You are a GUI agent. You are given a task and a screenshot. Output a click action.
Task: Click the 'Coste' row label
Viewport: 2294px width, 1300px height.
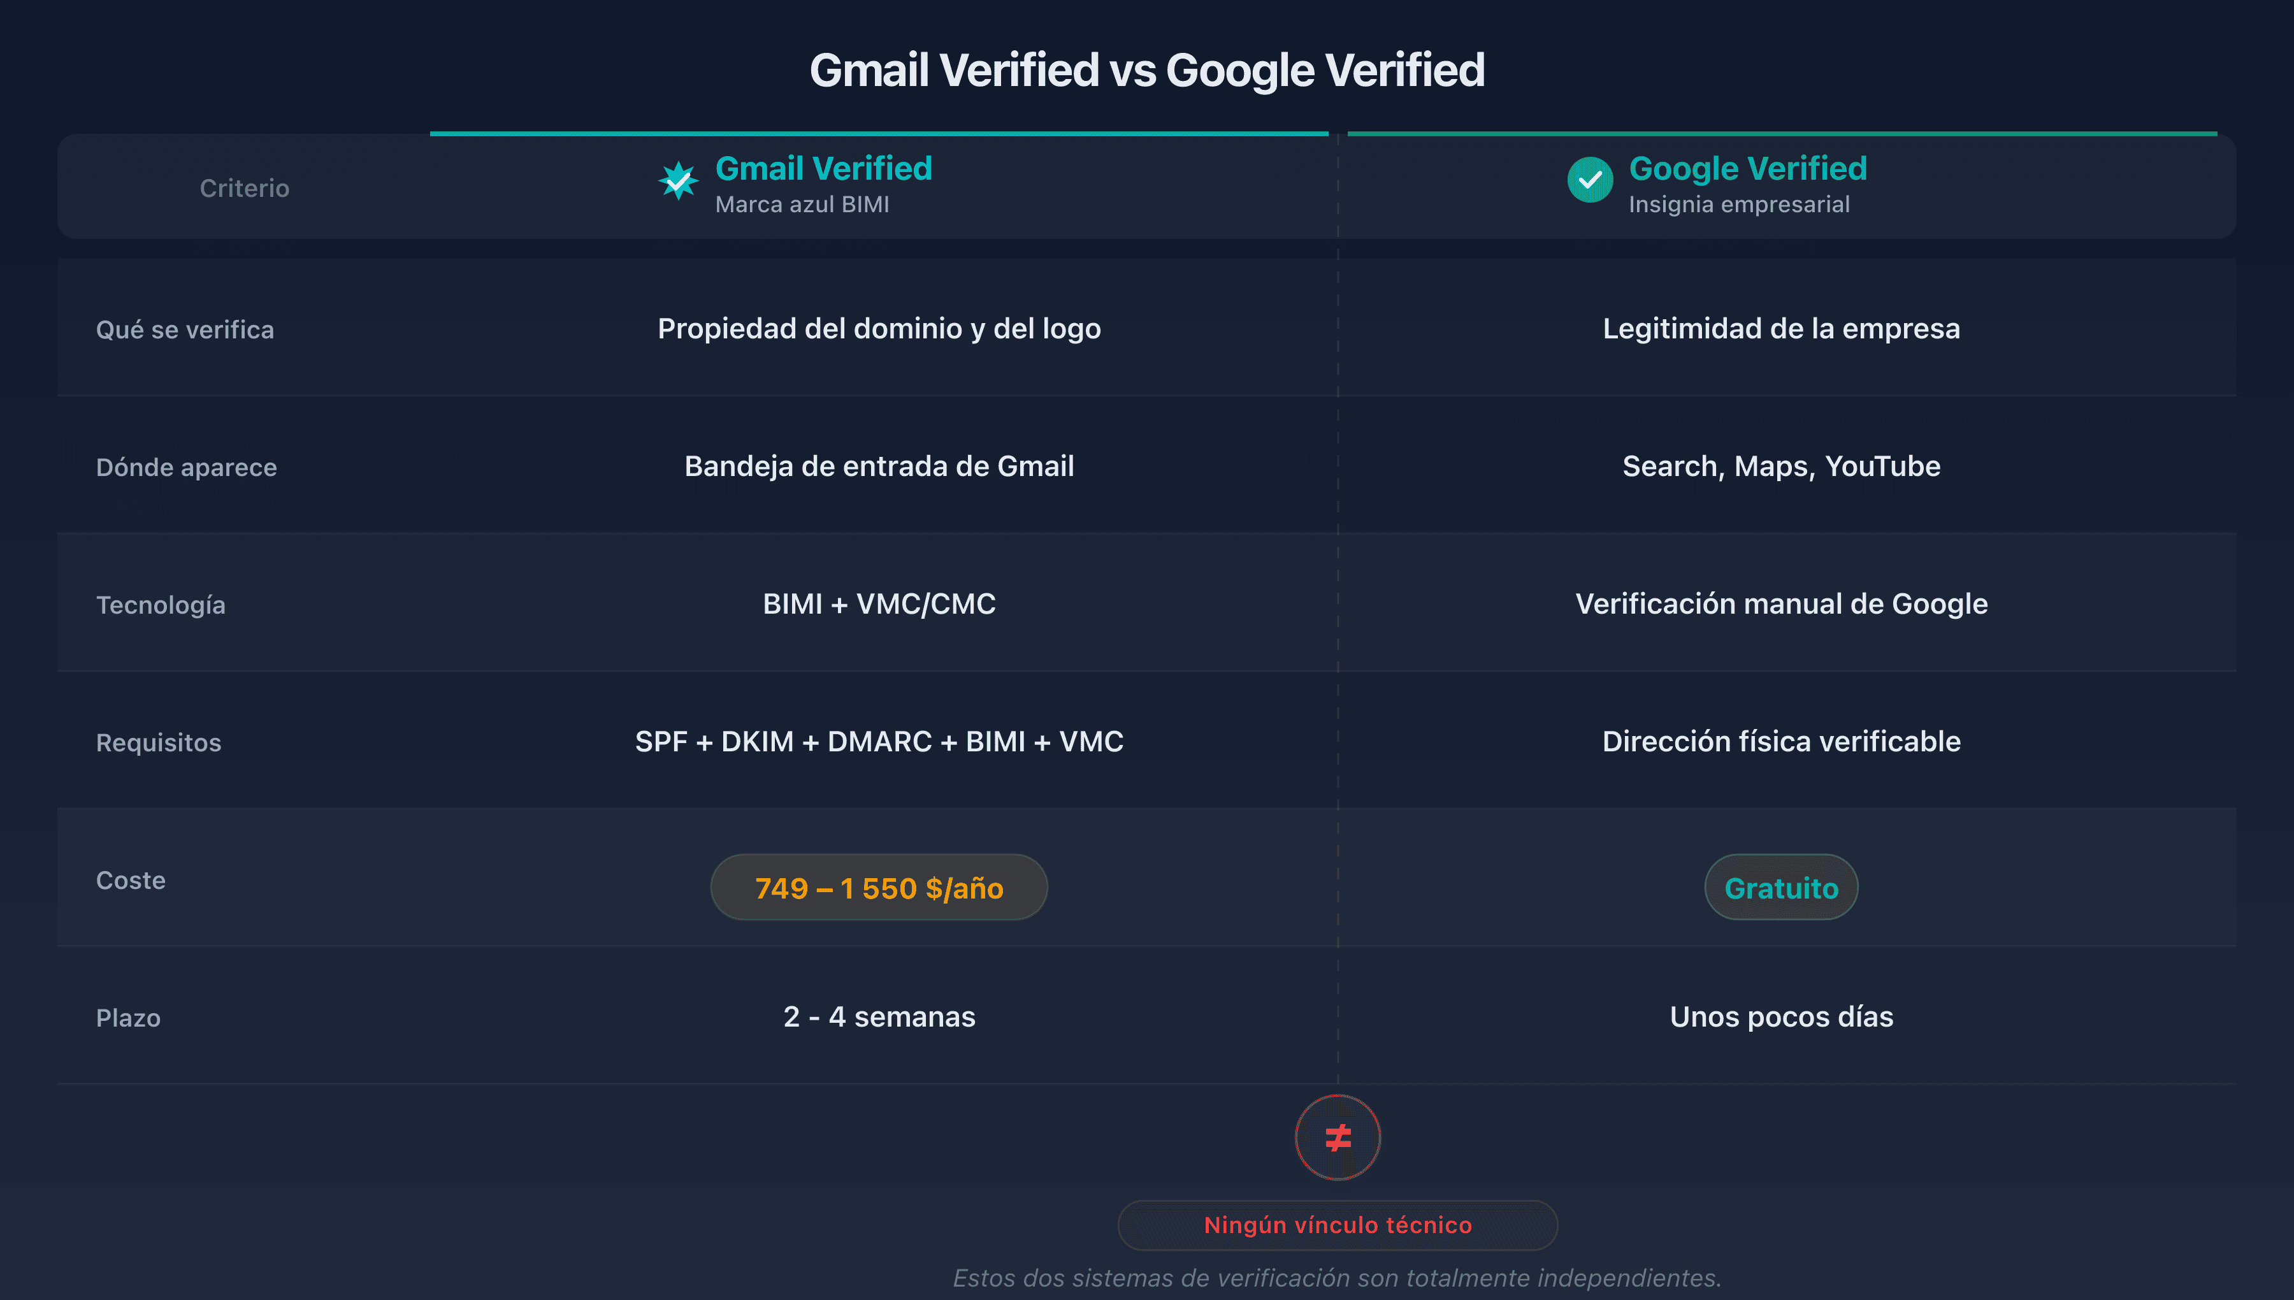pyautogui.click(x=131, y=880)
